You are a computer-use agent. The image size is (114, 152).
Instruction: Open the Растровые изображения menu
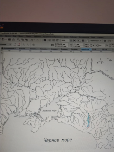(52, 37)
